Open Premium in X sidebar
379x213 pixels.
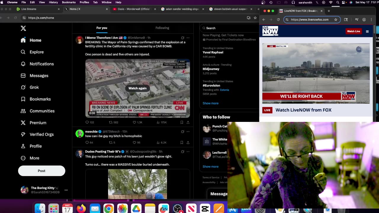point(33,123)
